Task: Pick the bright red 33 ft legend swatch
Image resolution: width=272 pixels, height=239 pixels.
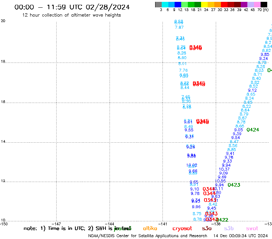Action: (x=224, y=4)
